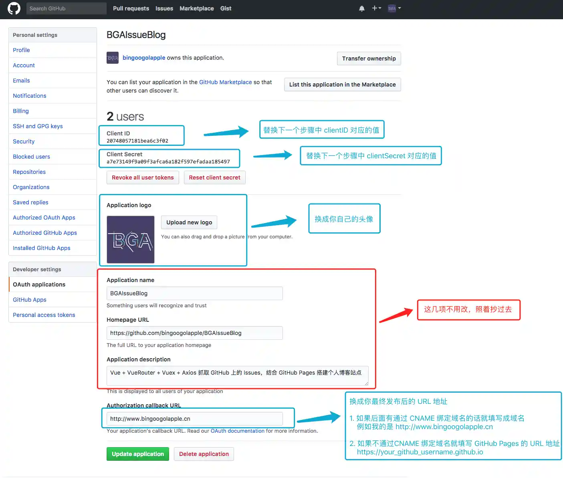Open Notifications settings
This screenshot has height=478, width=563.
pyautogui.click(x=52, y=96)
